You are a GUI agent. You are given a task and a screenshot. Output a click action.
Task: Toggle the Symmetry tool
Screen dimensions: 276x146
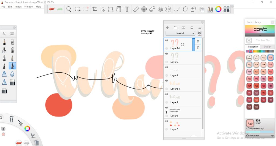coord(168,9)
